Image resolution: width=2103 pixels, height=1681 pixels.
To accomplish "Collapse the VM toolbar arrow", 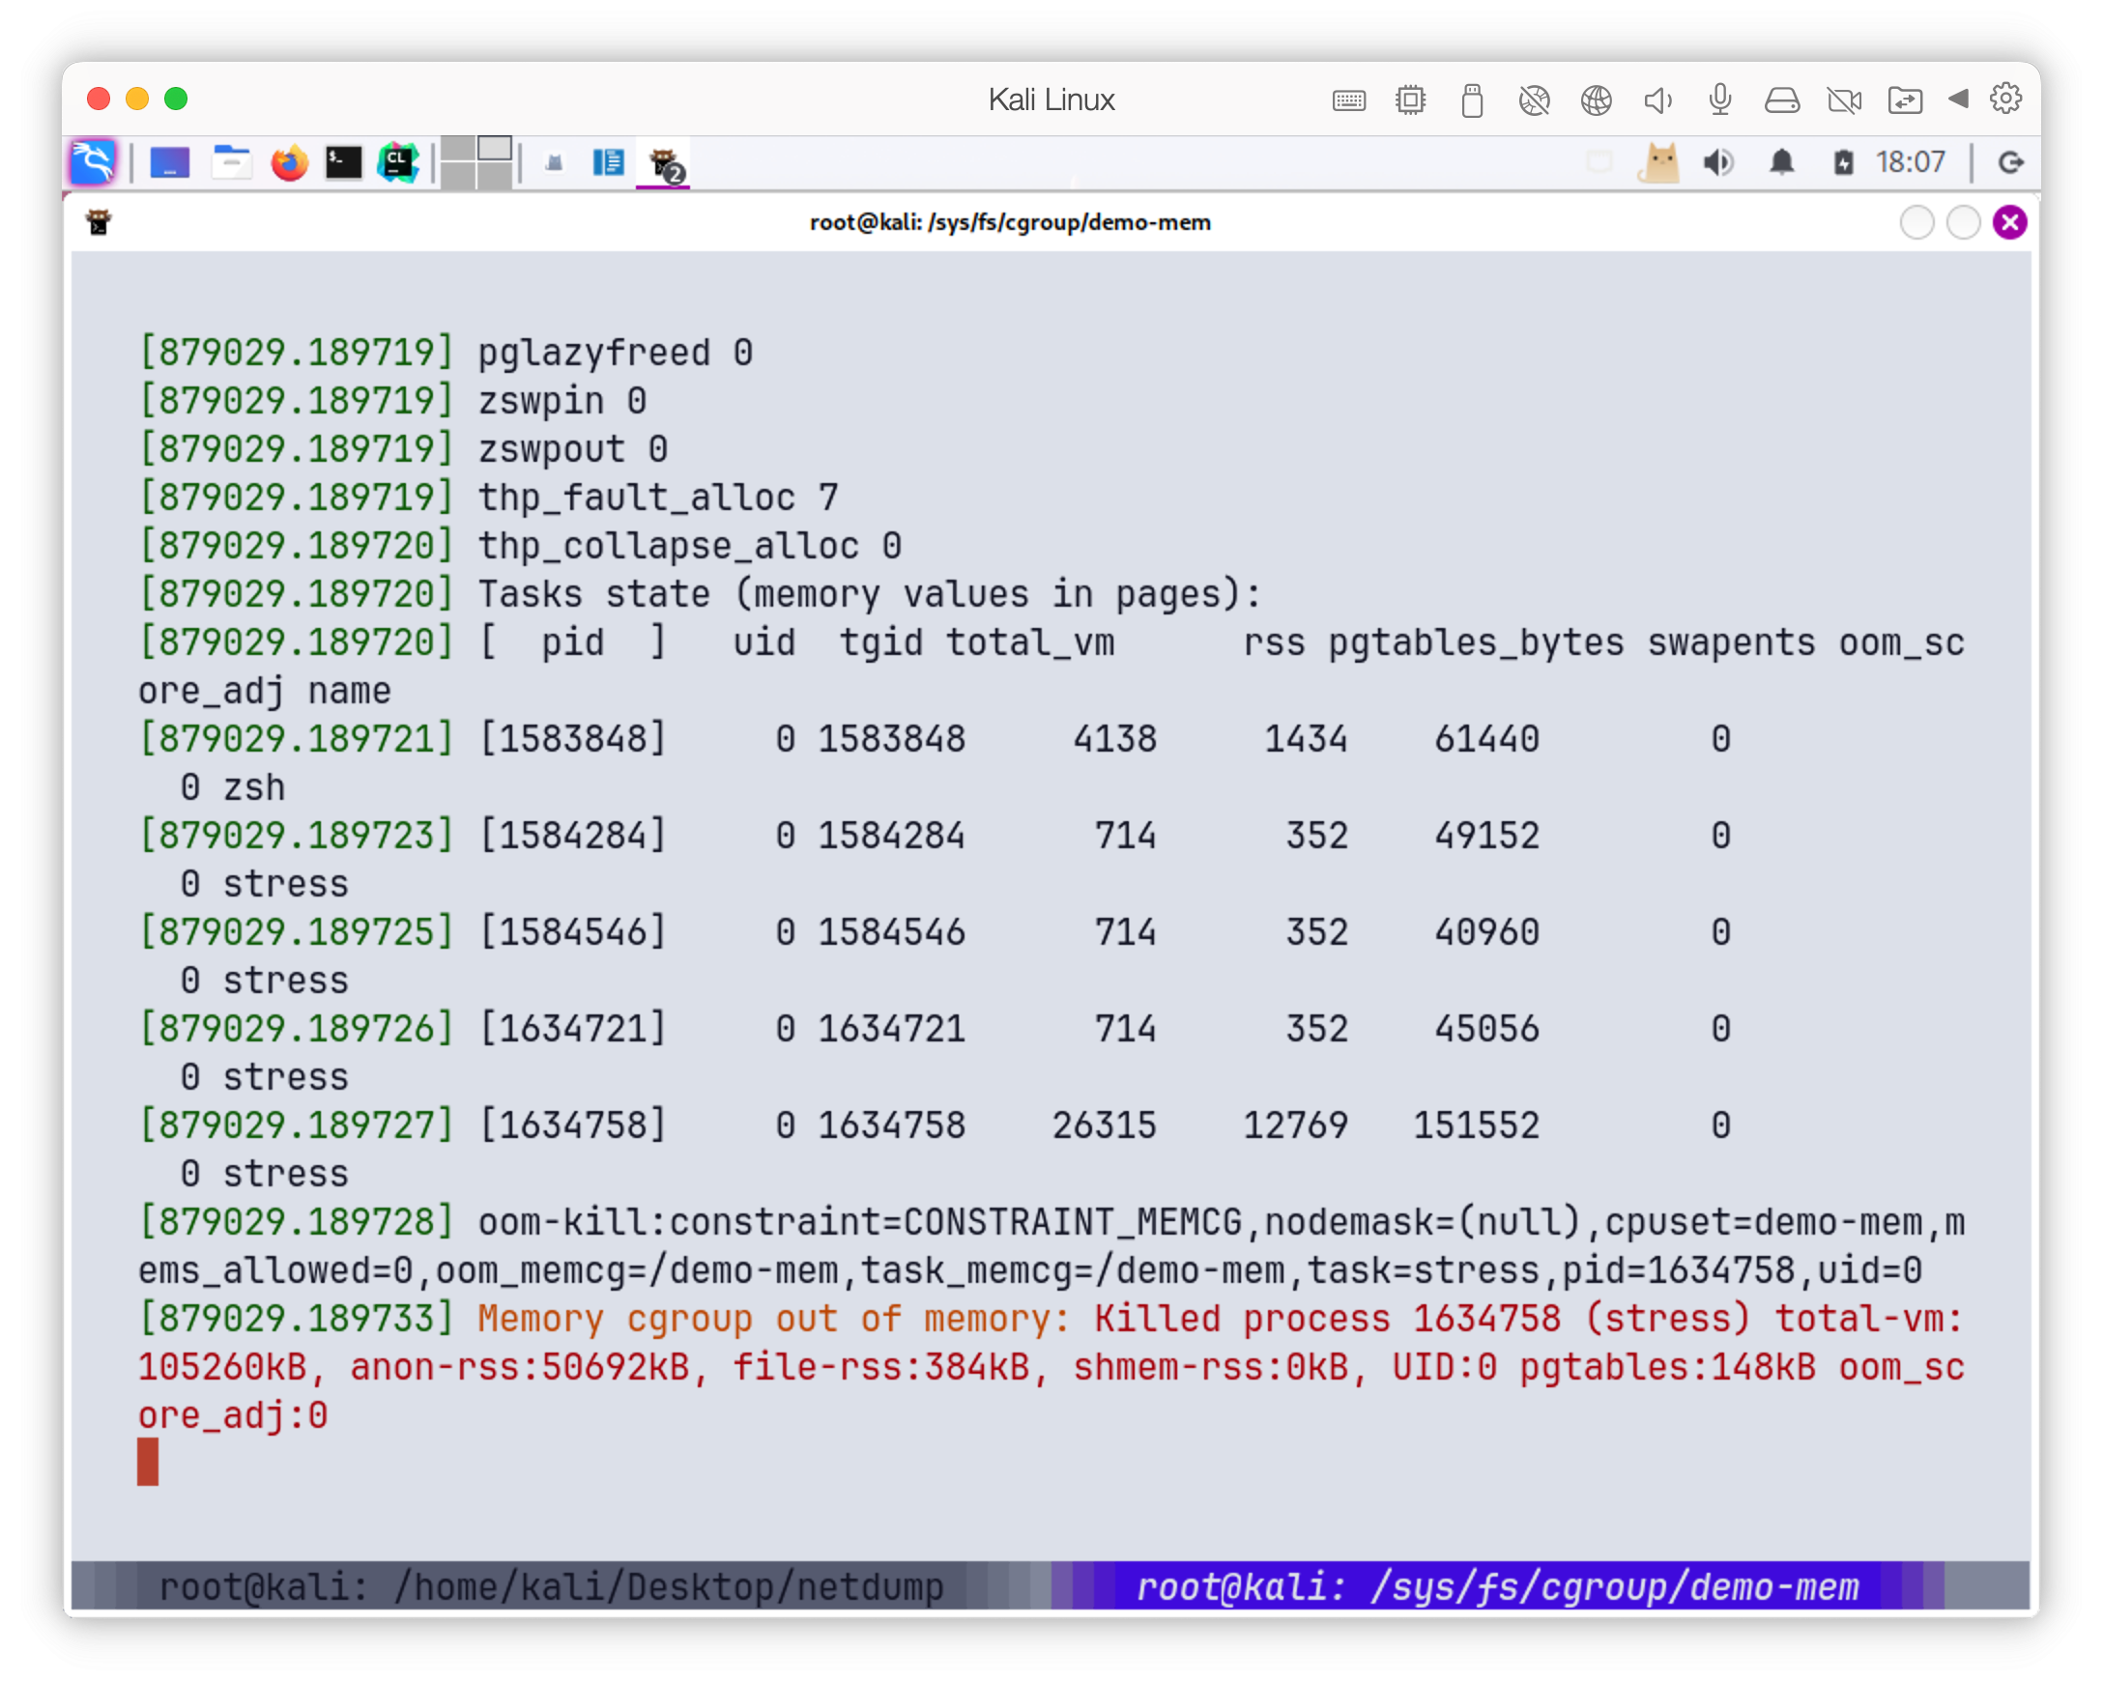I will click(1958, 99).
